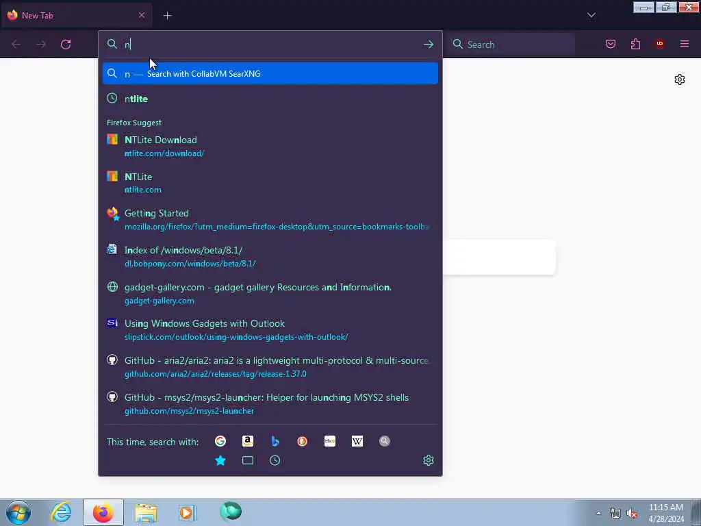Viewport: 701px width, 526px height.
Task: Click the Go arrow in the address bar
Action: tap(429, 45)
